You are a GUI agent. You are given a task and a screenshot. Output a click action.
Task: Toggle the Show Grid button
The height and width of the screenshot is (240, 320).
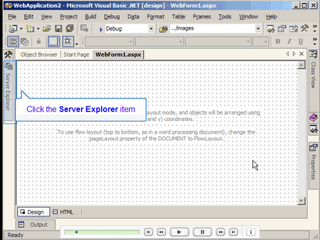[53, 42]
